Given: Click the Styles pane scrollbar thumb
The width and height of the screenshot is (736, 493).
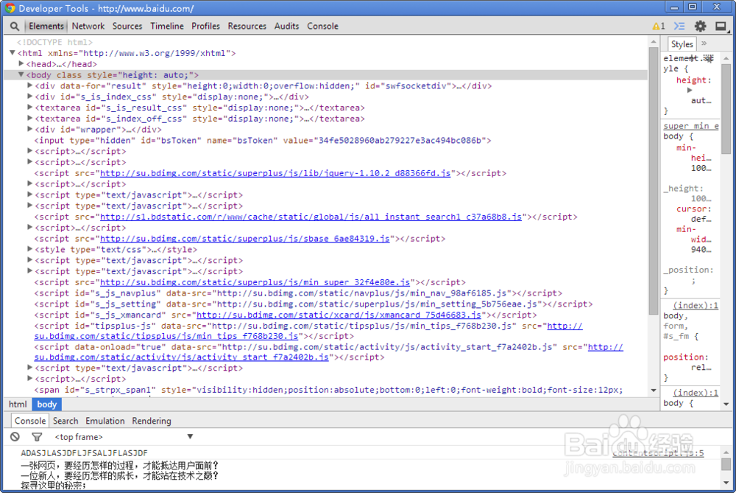Looking at the screenshot, I should tap(726, 109).
